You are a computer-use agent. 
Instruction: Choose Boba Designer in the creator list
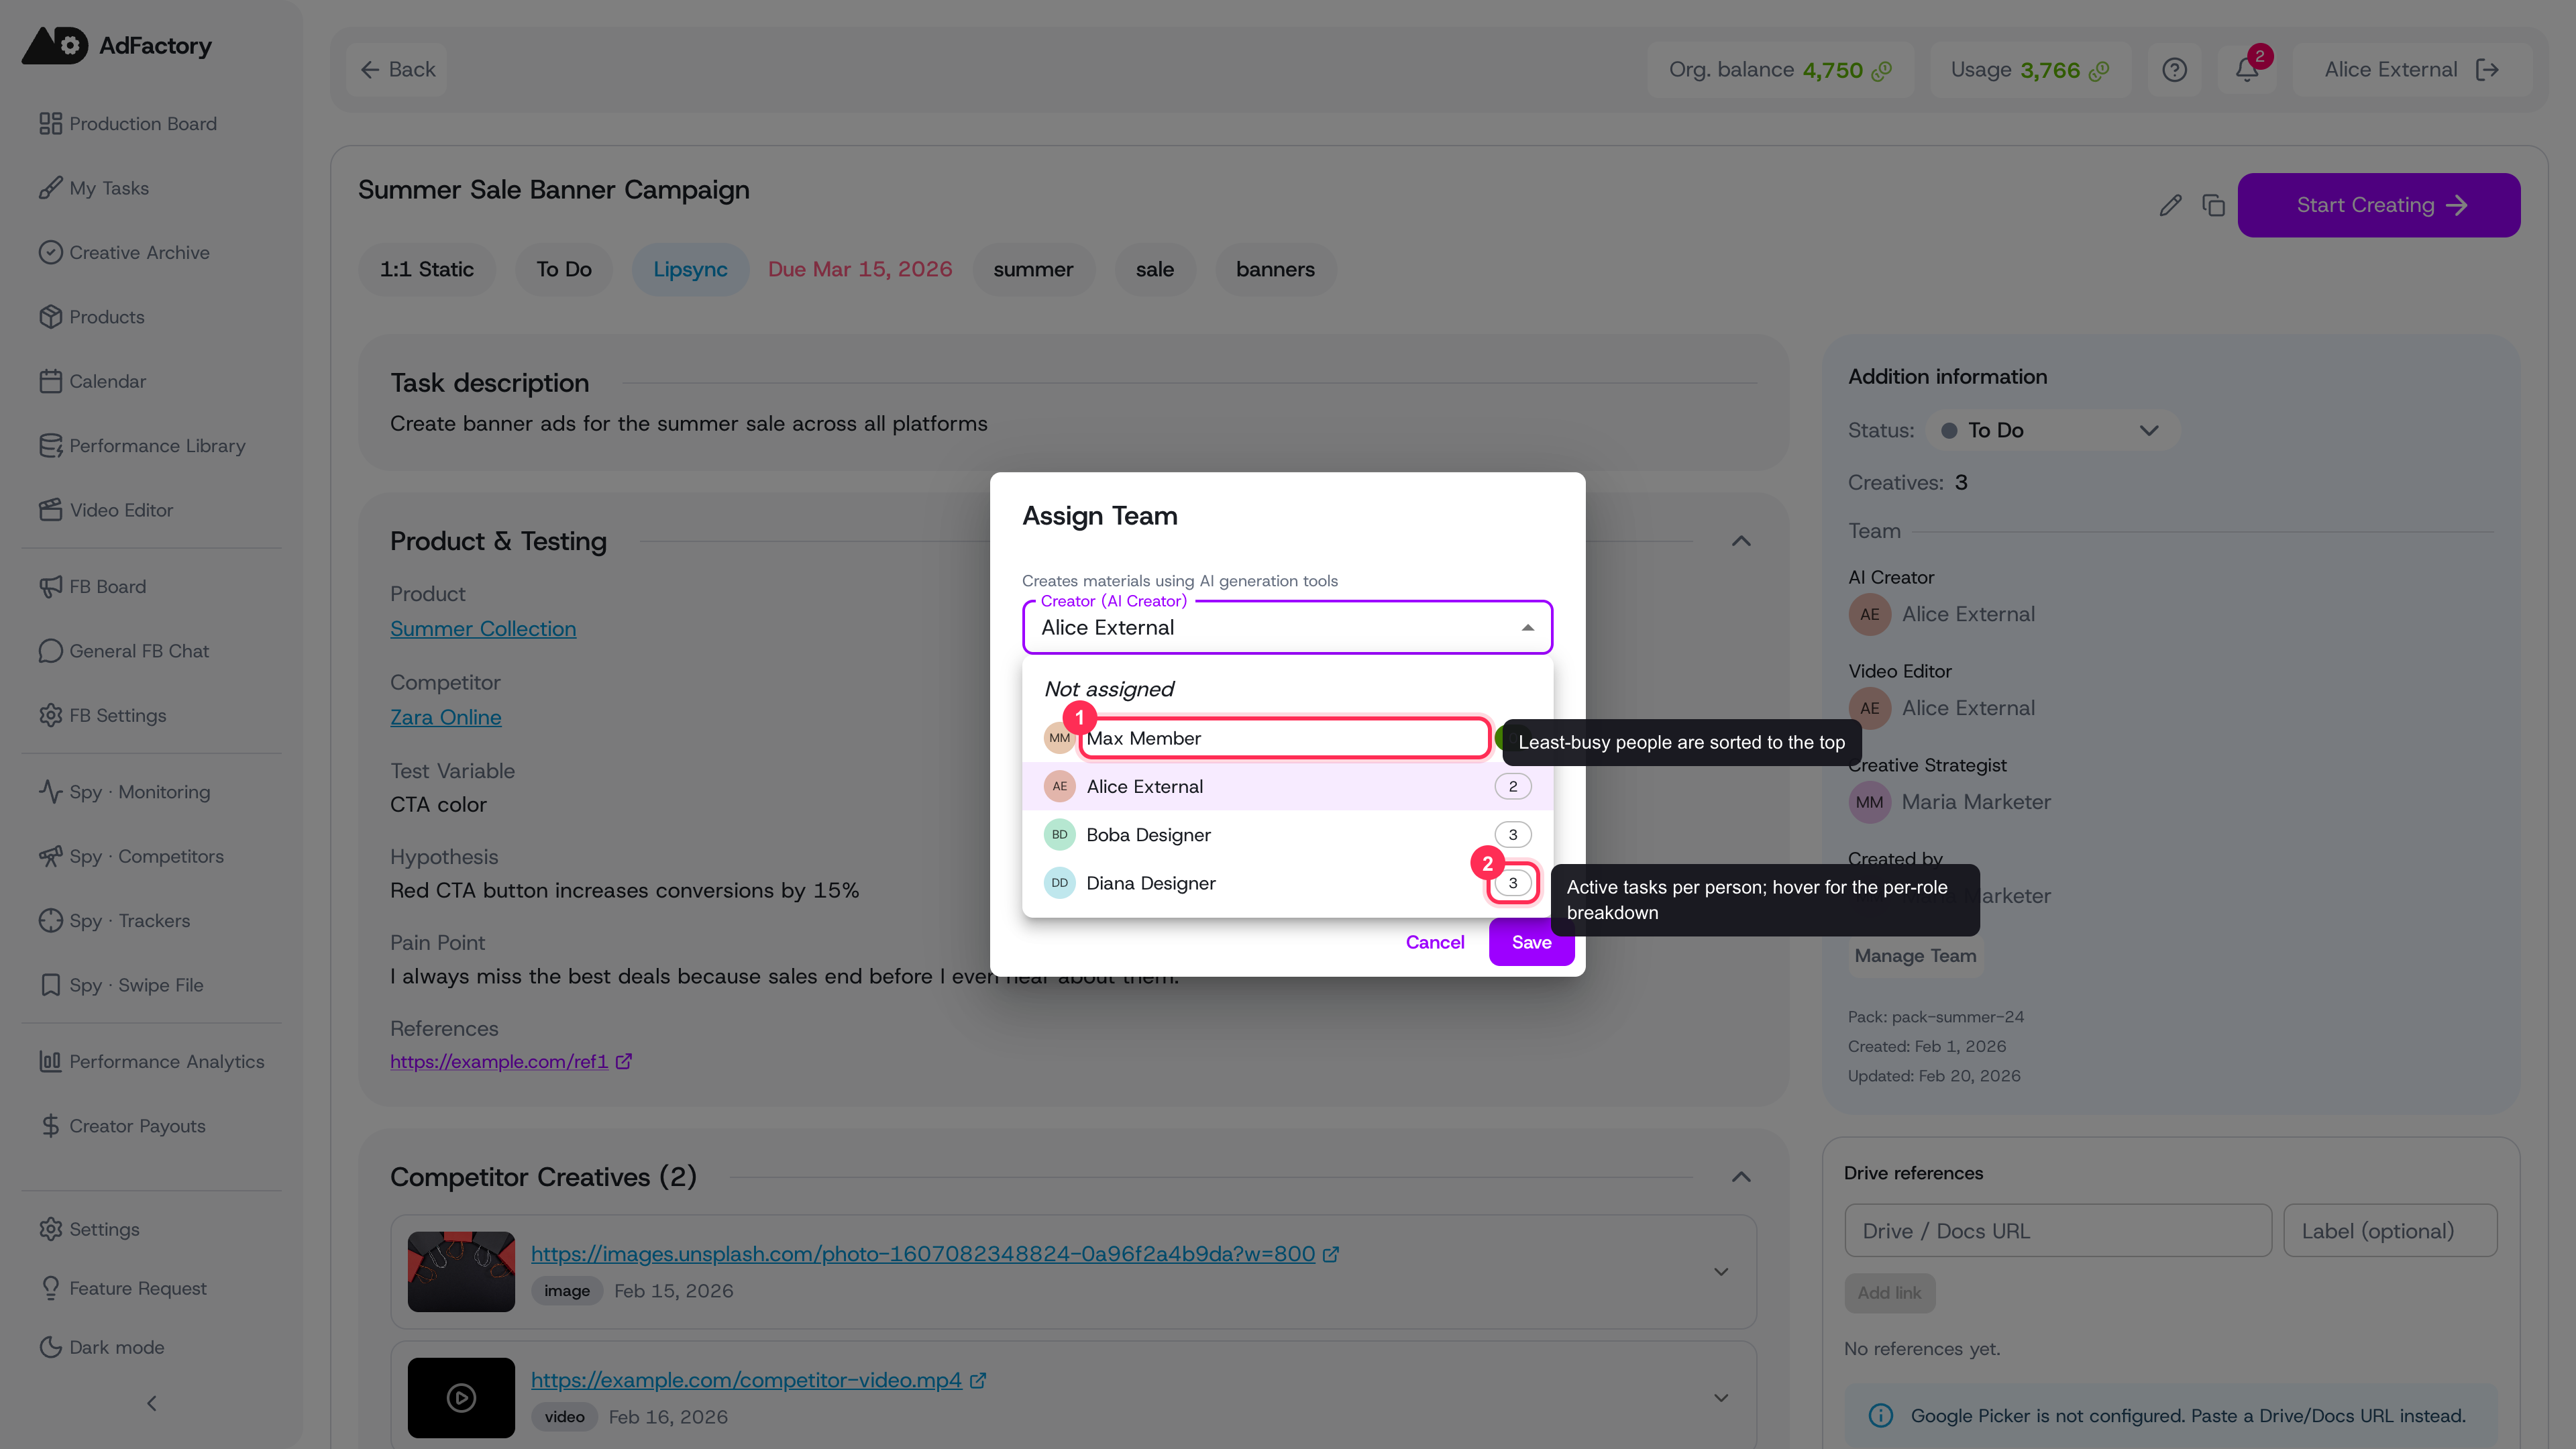point(1287,835)
